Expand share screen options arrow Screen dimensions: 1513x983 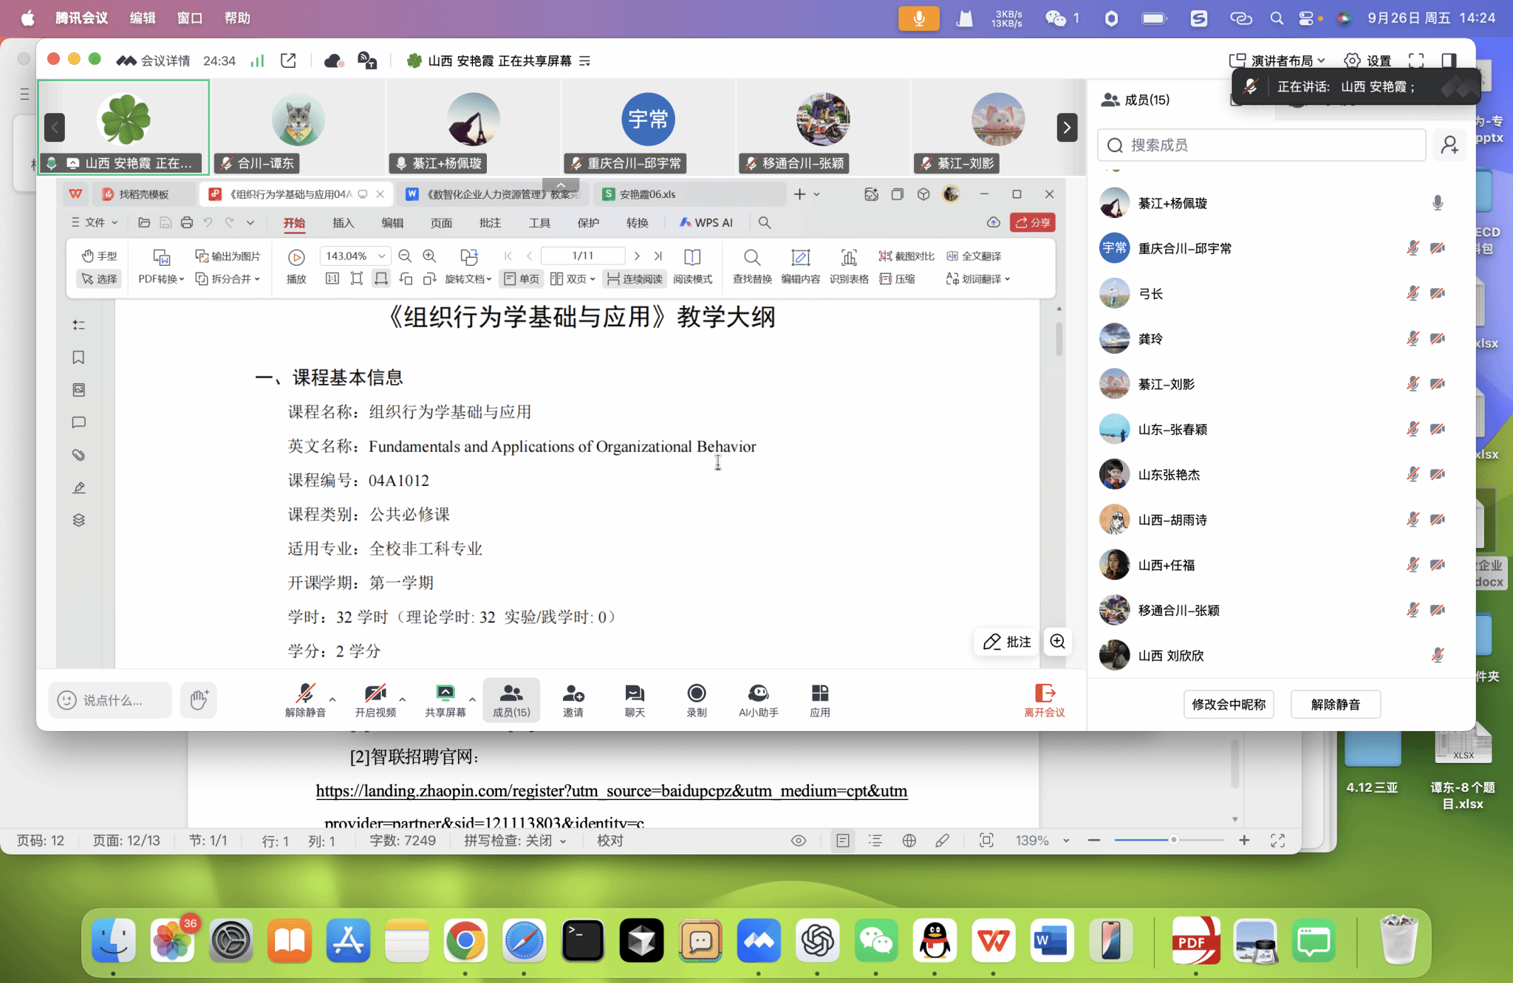(472, 699)
